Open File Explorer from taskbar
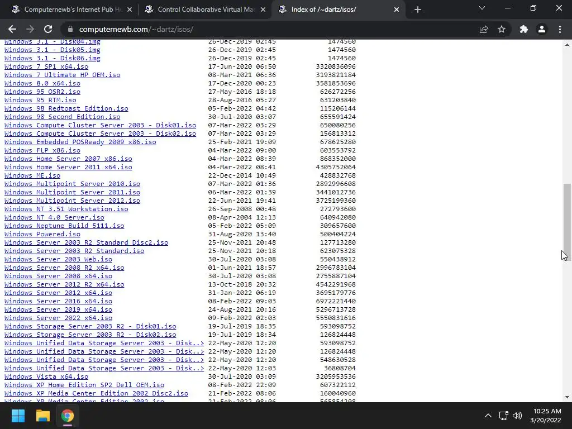Image resolution: width=572 pixels, height=429 pixels. tap(42, 416)
